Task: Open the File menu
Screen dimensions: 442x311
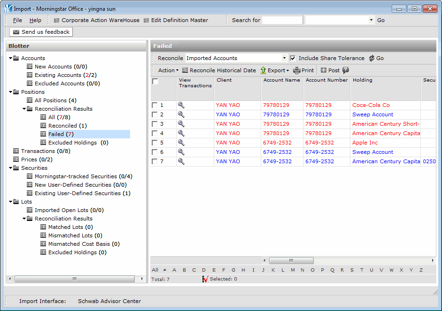Action: click(17, 20)
